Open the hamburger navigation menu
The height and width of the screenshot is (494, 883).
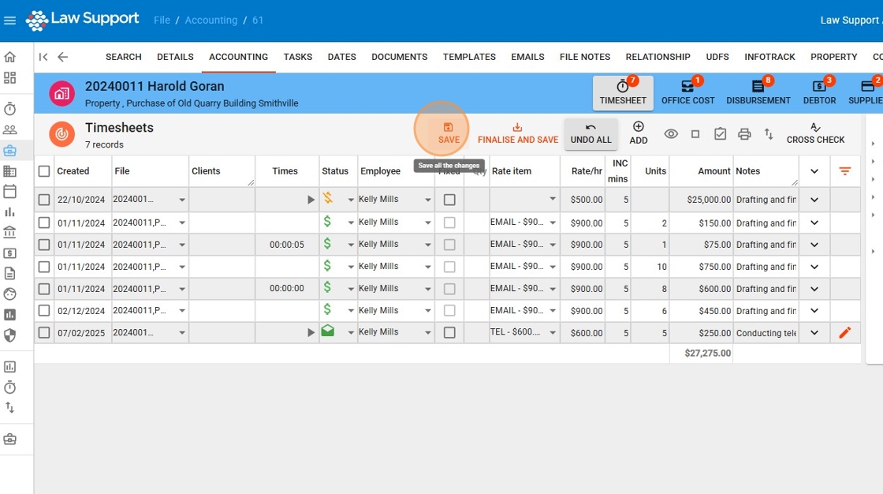click(9, 21)
